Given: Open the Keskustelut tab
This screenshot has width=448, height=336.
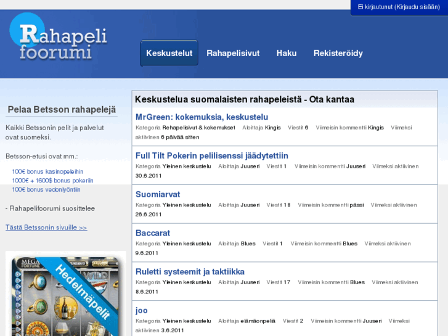Looking at the screenshot, I should 169,53.
